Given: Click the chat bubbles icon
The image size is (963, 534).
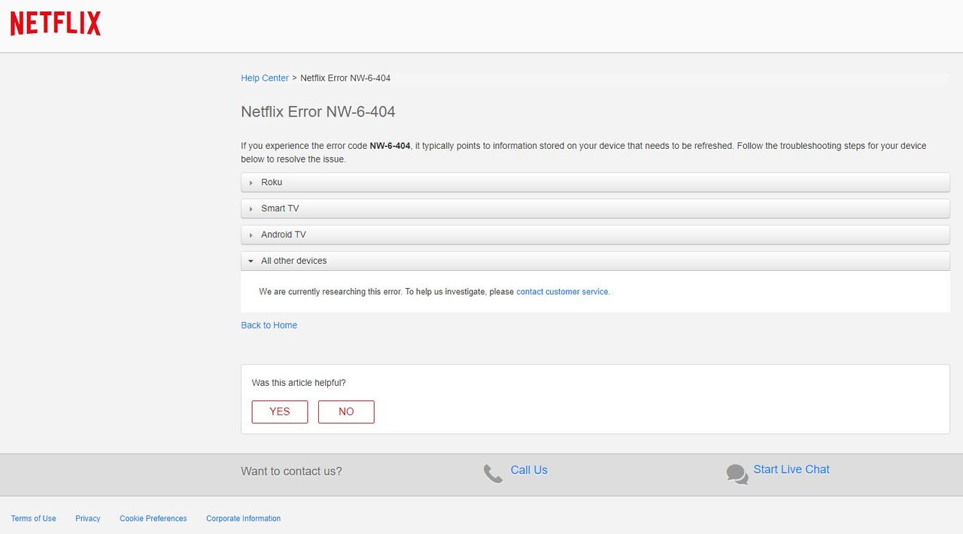Looking at the screenshot, I should (x=737, y=474).
